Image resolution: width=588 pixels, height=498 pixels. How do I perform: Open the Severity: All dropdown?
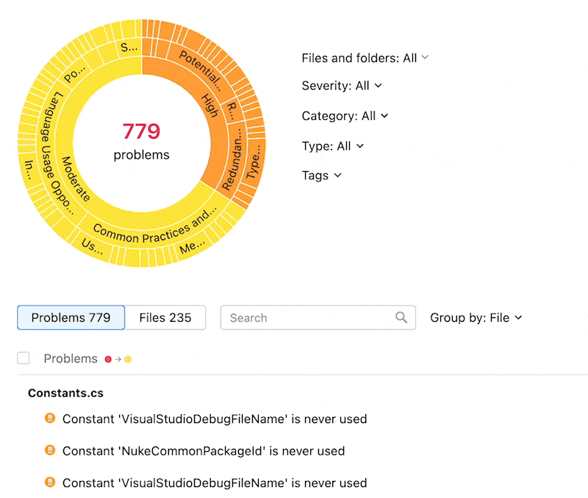tap(342, 86)
